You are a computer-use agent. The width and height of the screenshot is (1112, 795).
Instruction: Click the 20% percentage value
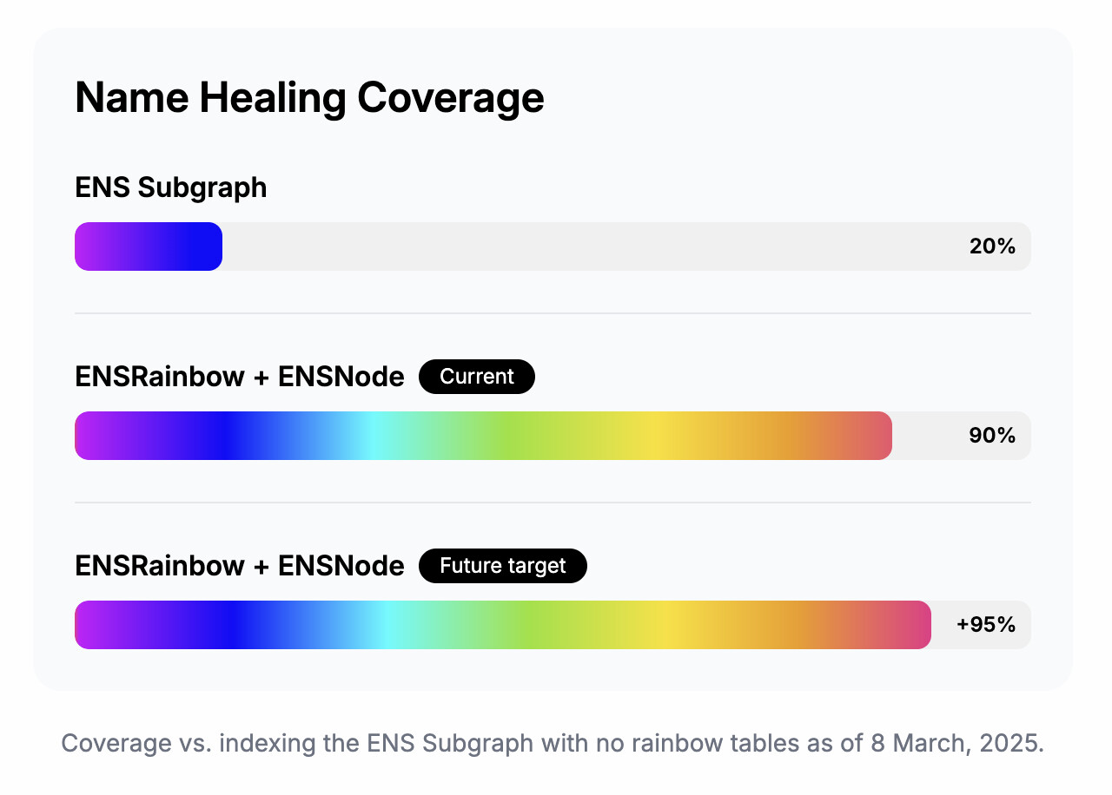(992, 246)
